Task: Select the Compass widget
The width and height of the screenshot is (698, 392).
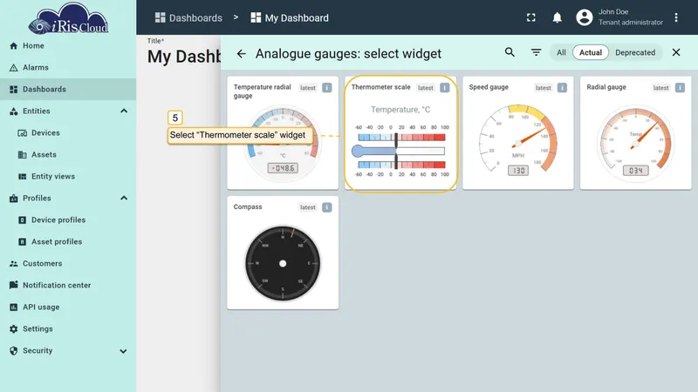Action: (x=283, y=253)
